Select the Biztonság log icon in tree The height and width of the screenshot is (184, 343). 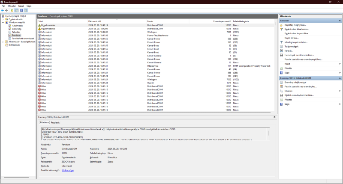pyautogui.click(x=10, y=29)
